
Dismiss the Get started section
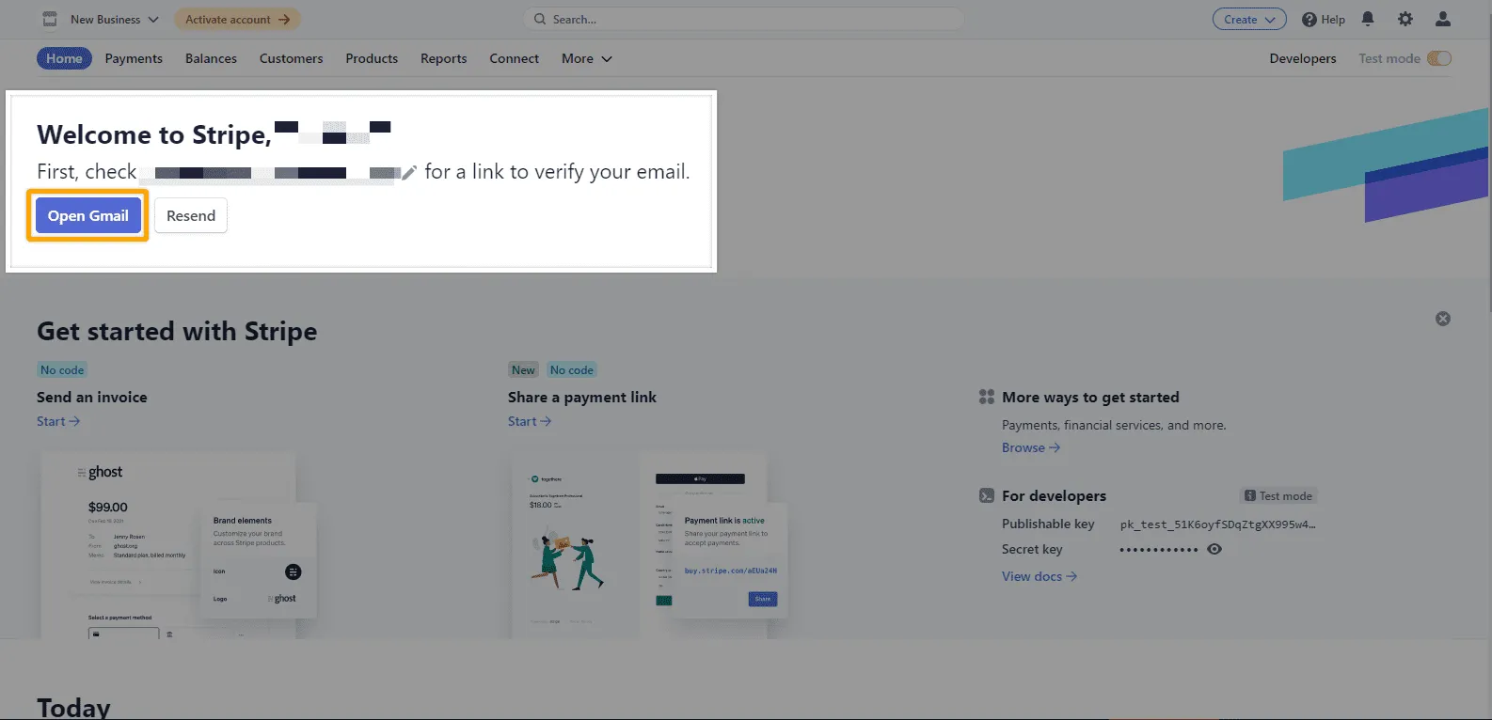click(x=1442, y=320)
